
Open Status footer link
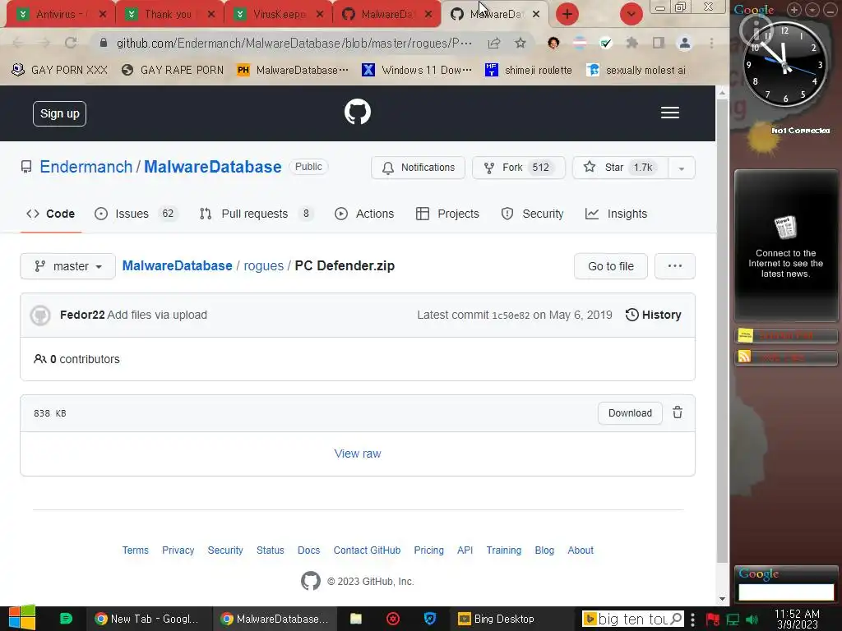tap(270, 550)
